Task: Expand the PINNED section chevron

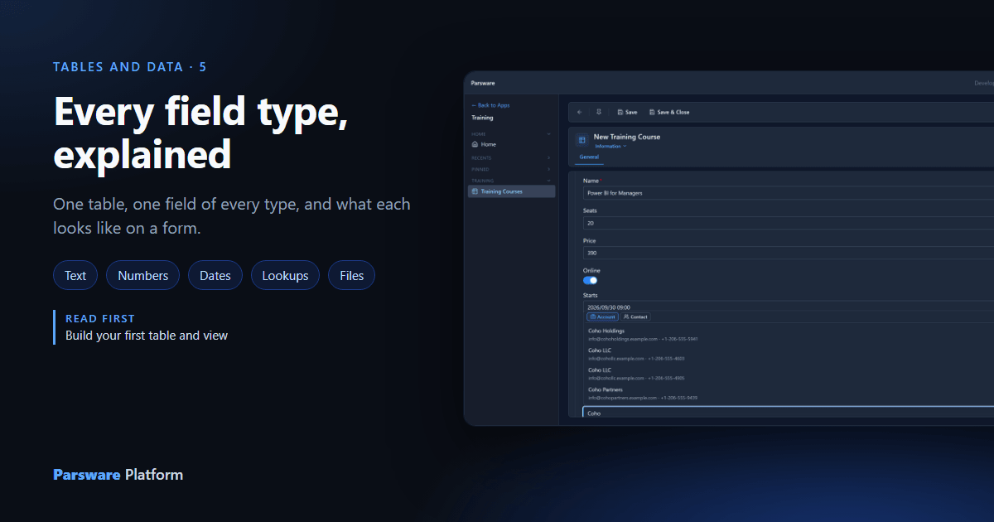Action: point(548,169)
